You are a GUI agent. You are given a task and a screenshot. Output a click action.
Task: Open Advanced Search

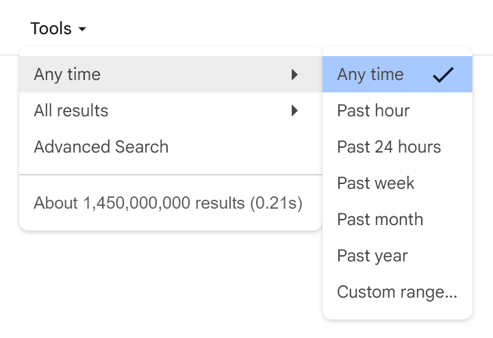pyautogui.click(x=101, y=147)
